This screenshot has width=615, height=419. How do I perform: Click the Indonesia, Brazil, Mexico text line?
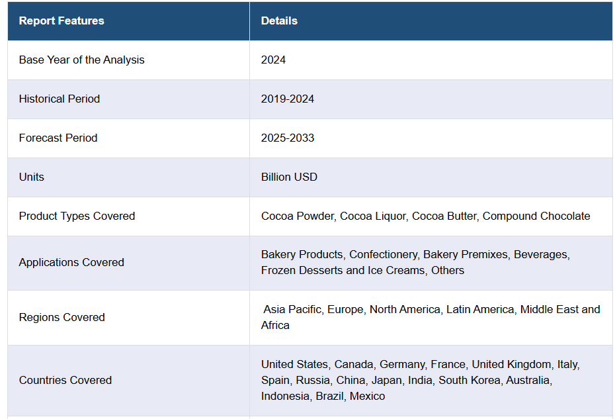pyautogui.click(x=323, y=396)
